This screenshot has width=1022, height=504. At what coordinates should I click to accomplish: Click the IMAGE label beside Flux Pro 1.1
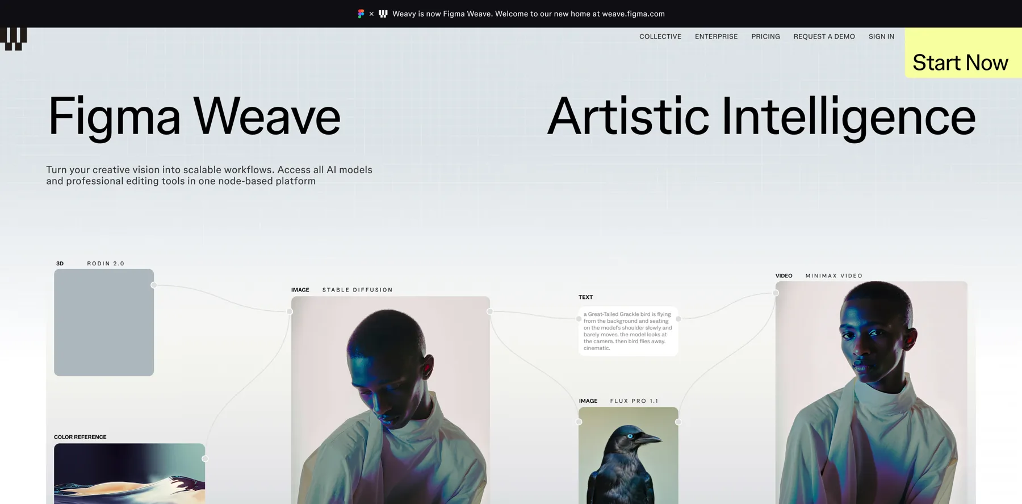pyautogui.click(x=588, y=401)
